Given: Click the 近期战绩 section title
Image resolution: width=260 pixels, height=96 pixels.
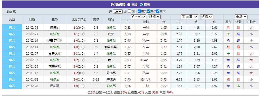Looking at the screenshot, I should click(118, 4).
